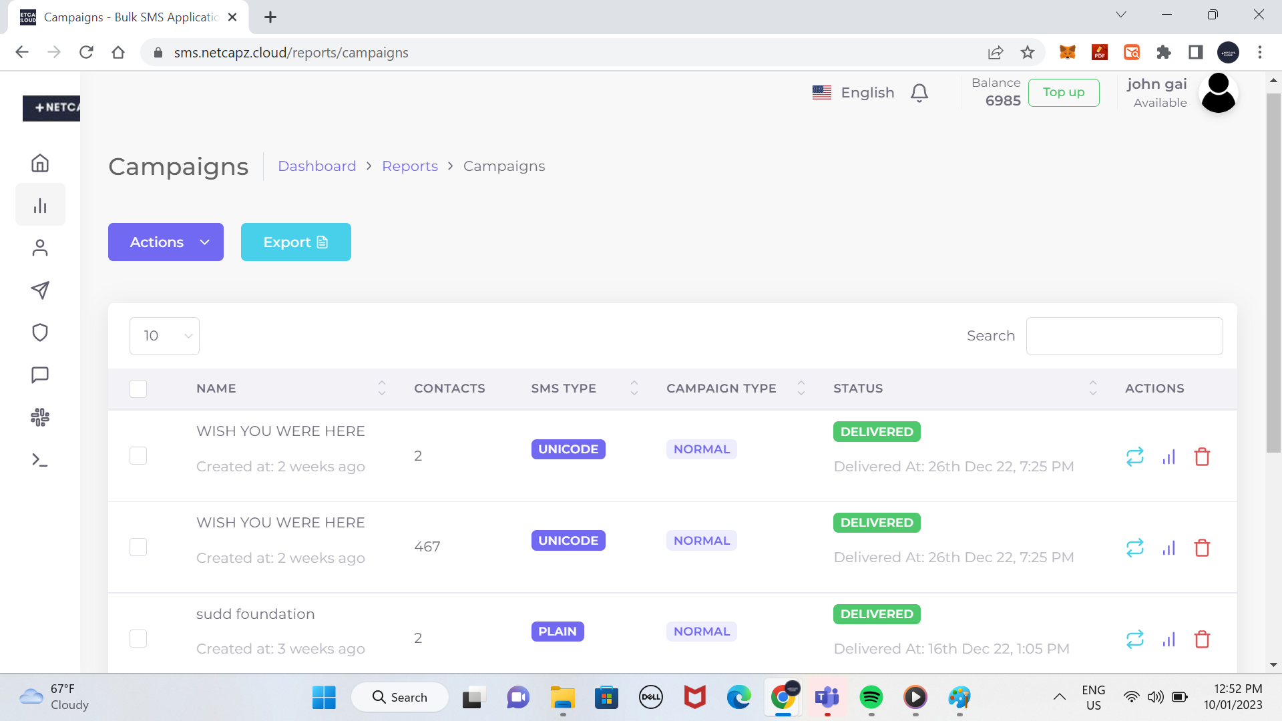
Task: Click the send campaign paper-plane sidebar icon
Action: (x=40, y=290)
